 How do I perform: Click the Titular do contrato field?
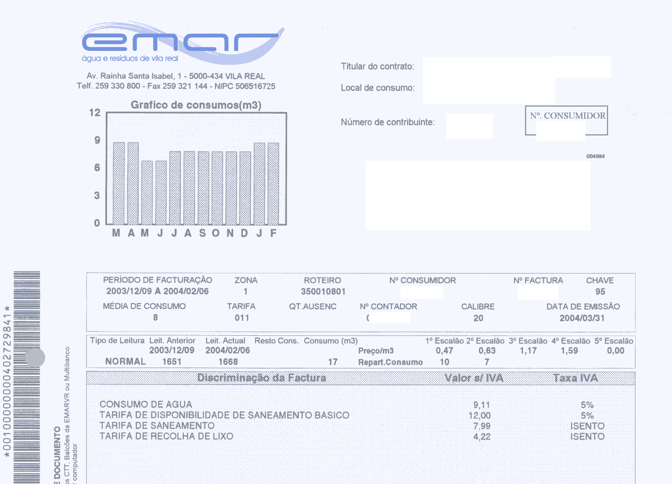(x=379, y=66)
